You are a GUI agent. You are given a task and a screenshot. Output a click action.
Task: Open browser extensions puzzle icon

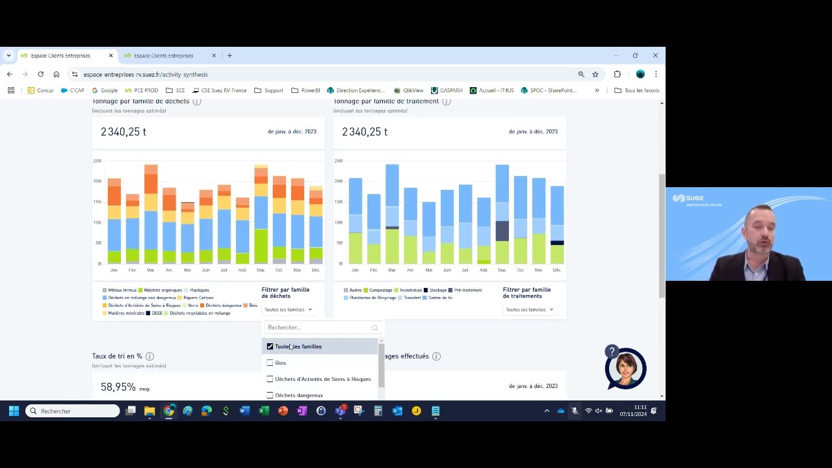[x=617, y=74]
